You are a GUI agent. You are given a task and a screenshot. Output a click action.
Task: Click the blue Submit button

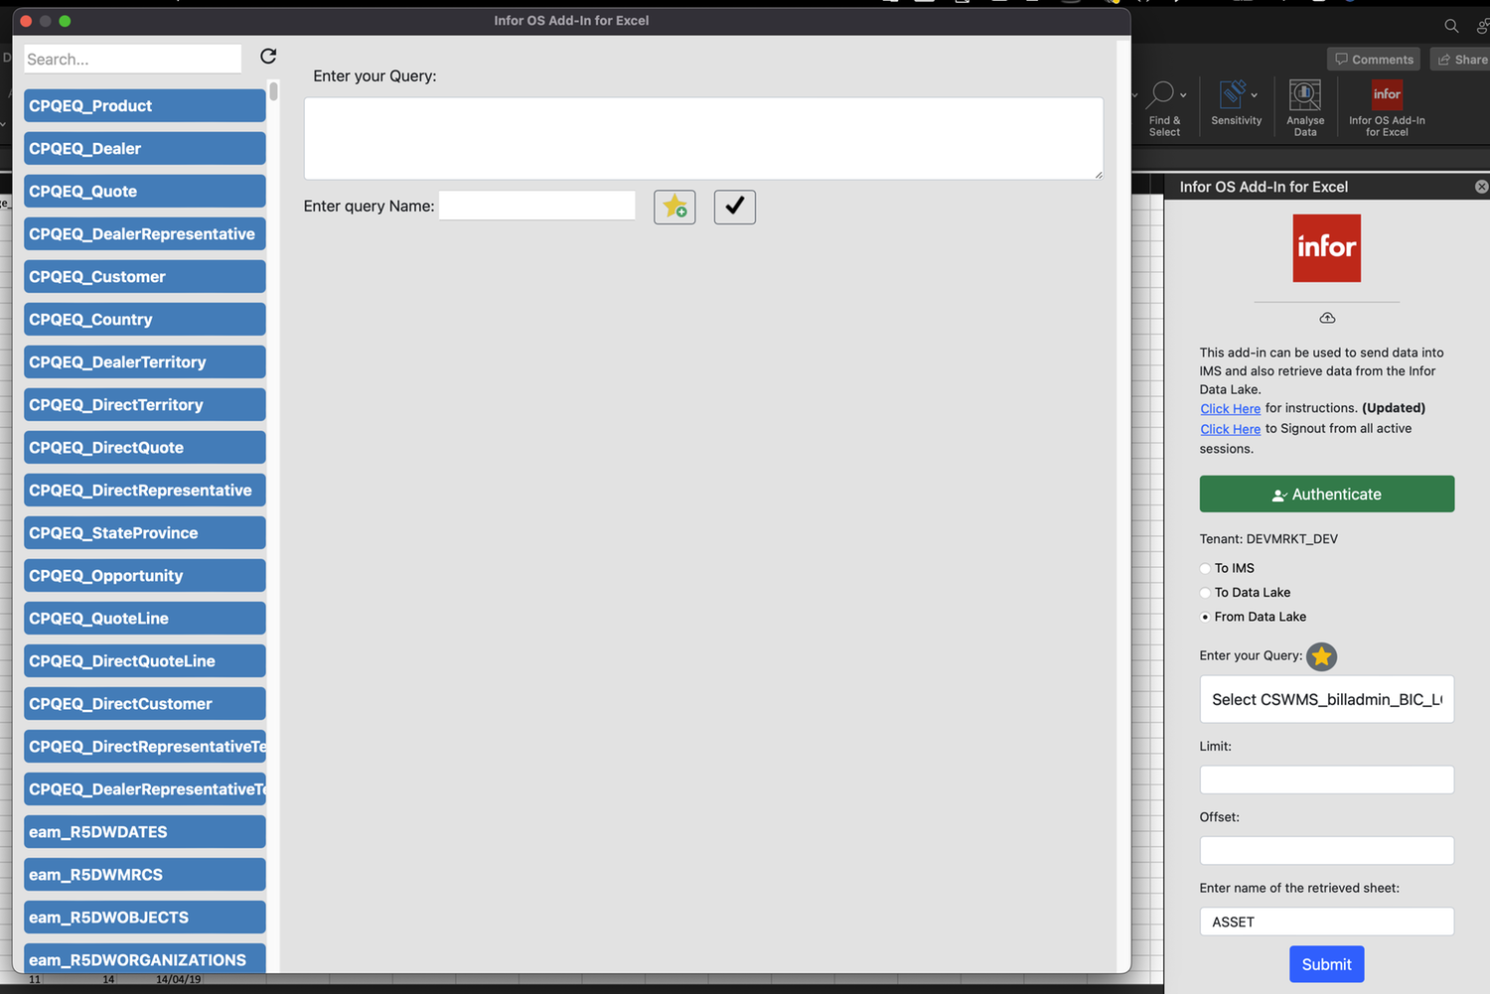coord(1327,964)
